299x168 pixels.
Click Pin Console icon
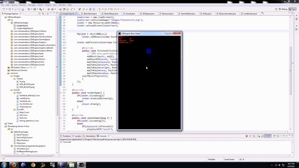point(274,136)
